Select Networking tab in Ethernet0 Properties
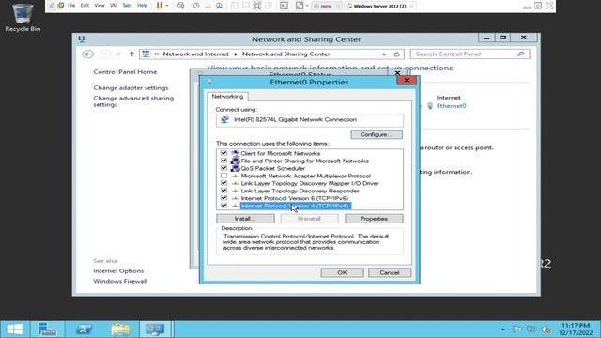601x338 pixels. click(x=227, y=96)
